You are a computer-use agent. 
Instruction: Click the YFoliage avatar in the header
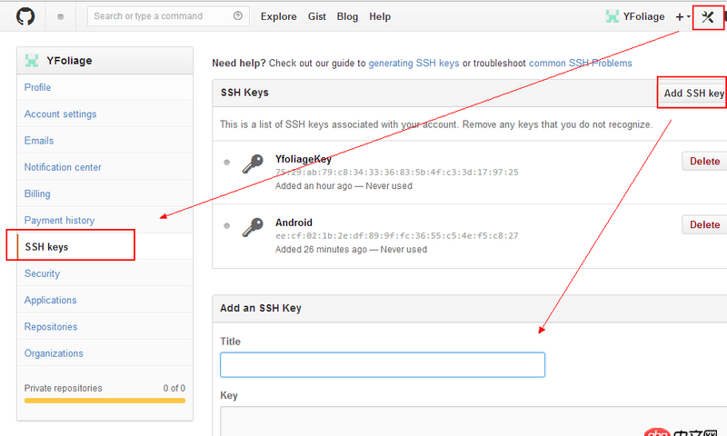[x=612, y=16]
